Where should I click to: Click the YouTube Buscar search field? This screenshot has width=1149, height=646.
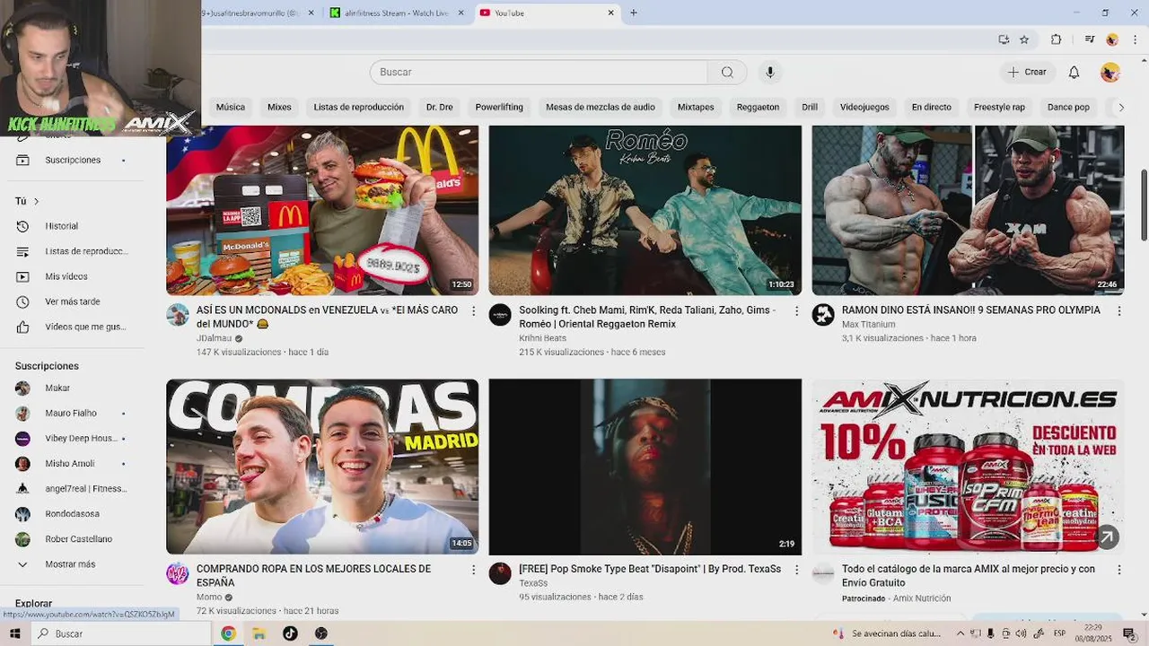539,72
